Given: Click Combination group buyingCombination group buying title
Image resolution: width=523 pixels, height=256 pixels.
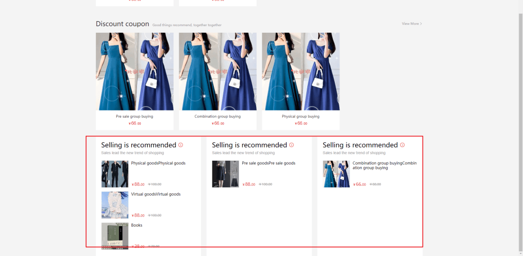Looking at the screenshot, I should click(385, 165).
